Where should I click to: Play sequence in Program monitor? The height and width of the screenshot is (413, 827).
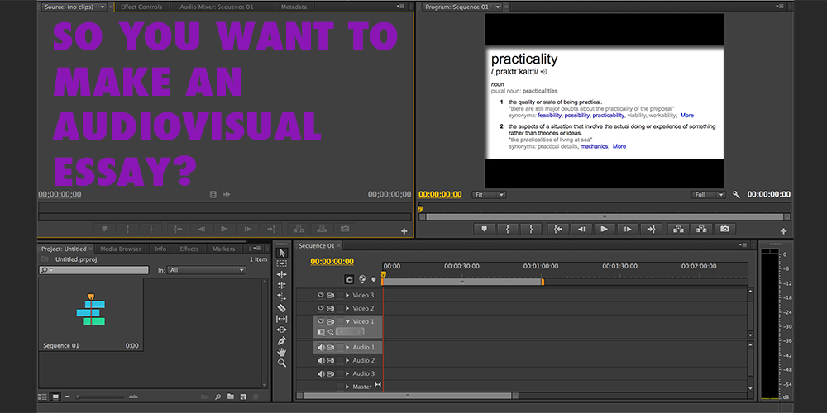point(605,229)
